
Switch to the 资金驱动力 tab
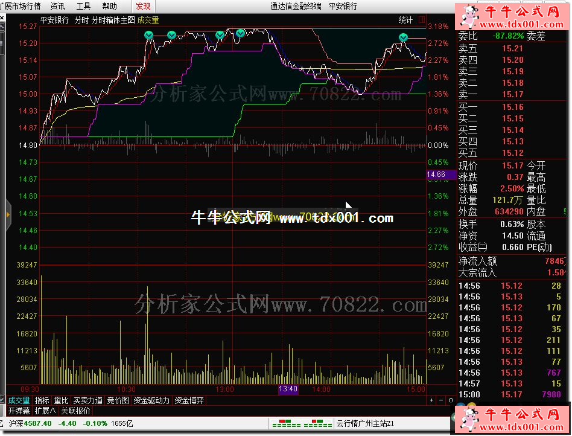tap(151, 400)
